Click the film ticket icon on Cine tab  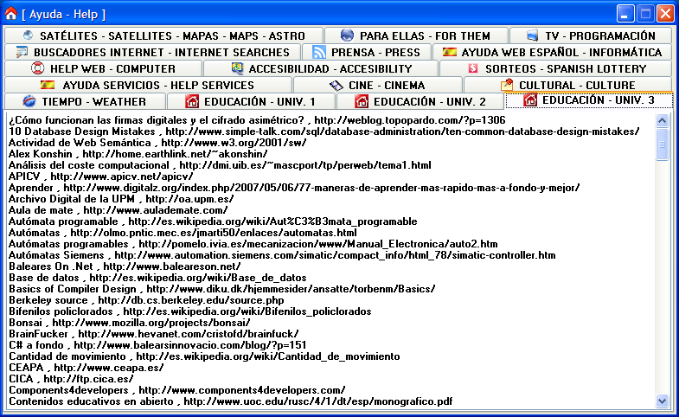336,86
